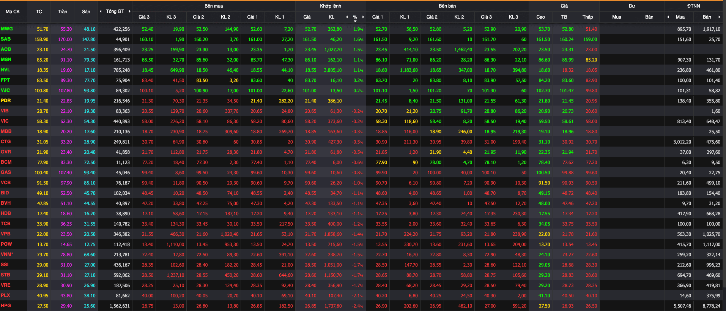
Task: Select GVR ticker
Action: [6, 152]
